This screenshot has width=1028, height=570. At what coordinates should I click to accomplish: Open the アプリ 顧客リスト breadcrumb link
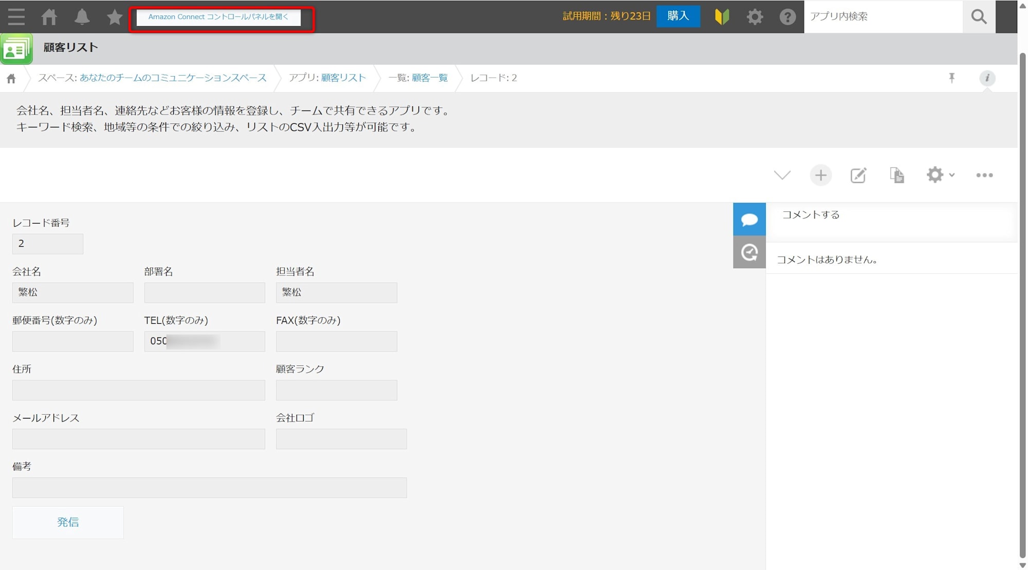pos(343,78)
